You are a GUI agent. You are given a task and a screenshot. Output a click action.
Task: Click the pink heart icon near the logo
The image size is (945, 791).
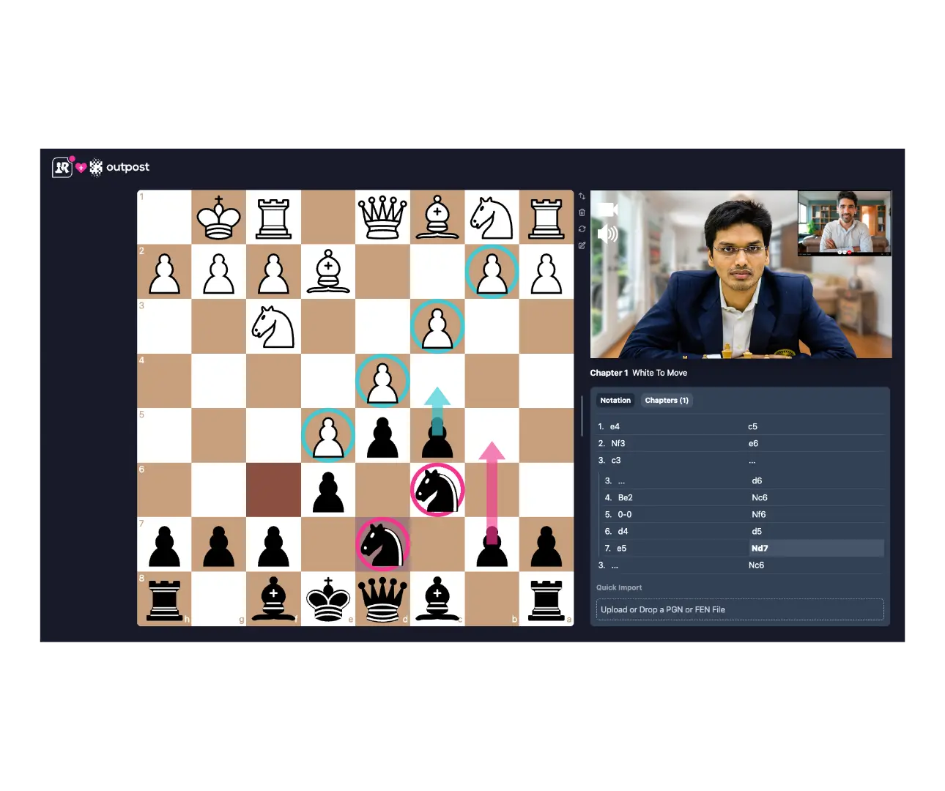pos(81,167)
